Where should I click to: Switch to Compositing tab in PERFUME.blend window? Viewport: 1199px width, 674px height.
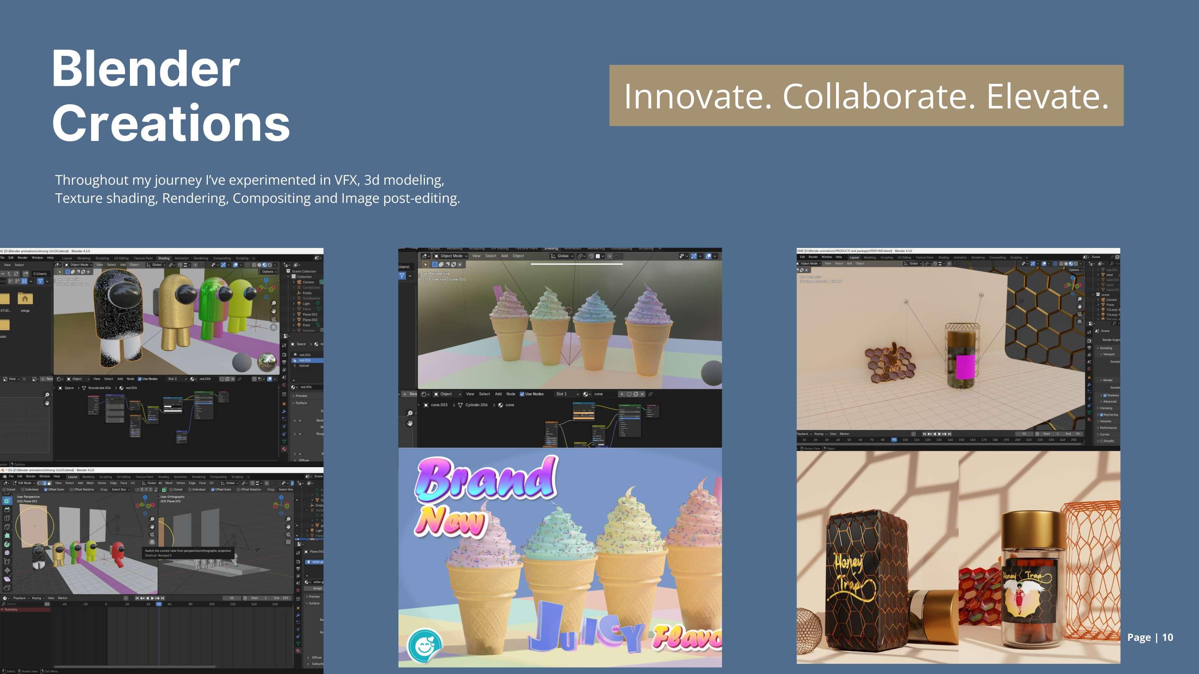tap(997, 257)
